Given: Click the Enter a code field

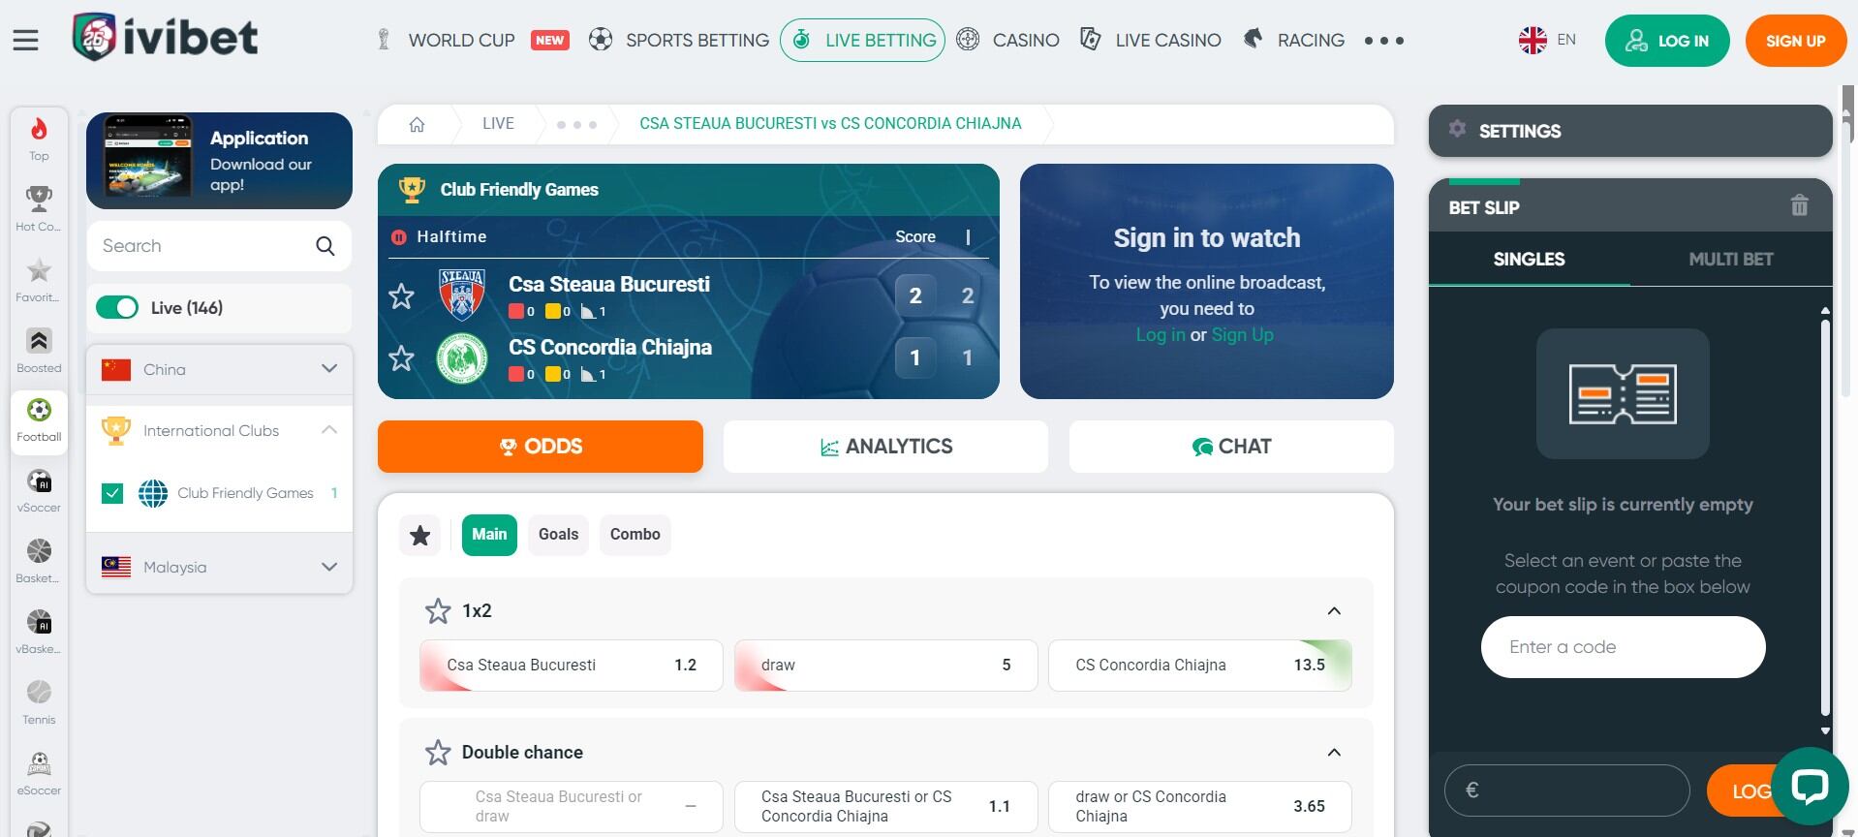Looking at the screenshot, I should coord(1623,647).
